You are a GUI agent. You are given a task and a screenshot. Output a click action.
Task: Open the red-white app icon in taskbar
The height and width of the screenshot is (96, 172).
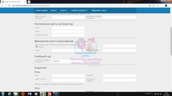coord(49,94)
